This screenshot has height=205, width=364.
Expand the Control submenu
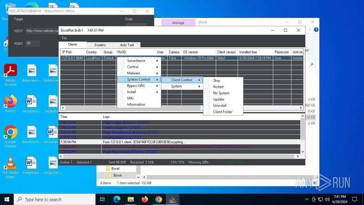point(139,67)
